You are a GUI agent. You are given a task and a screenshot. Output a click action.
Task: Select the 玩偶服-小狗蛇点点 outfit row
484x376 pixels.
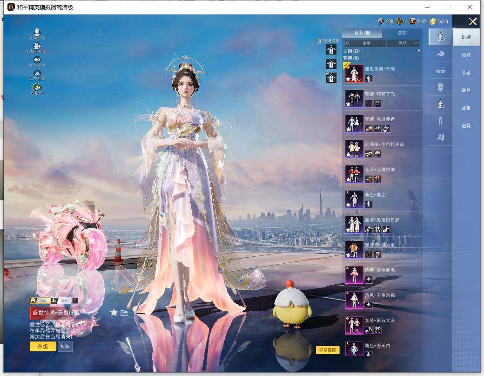point(383,149)
